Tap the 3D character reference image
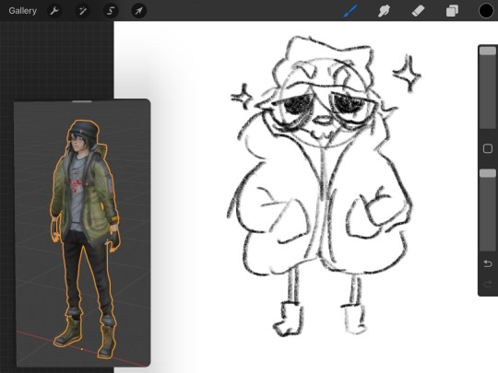 (x=82, y=233)
